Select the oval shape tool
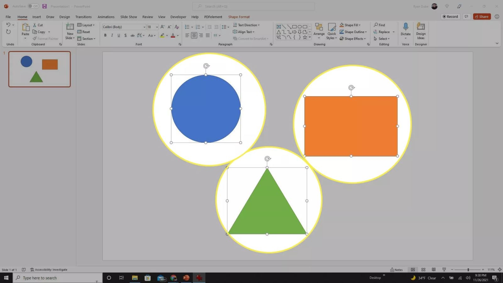This screenshot has width=503, height=283. (x=300, y=27)
